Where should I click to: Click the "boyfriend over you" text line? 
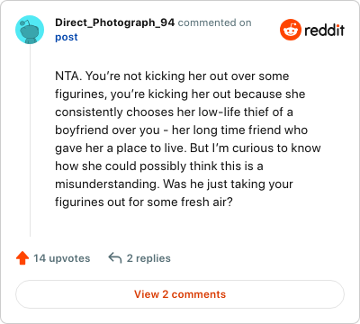pos(107,130)
